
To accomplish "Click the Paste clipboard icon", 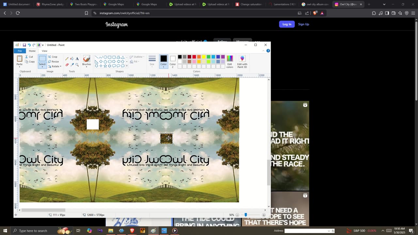I will (x=20, y=59).
